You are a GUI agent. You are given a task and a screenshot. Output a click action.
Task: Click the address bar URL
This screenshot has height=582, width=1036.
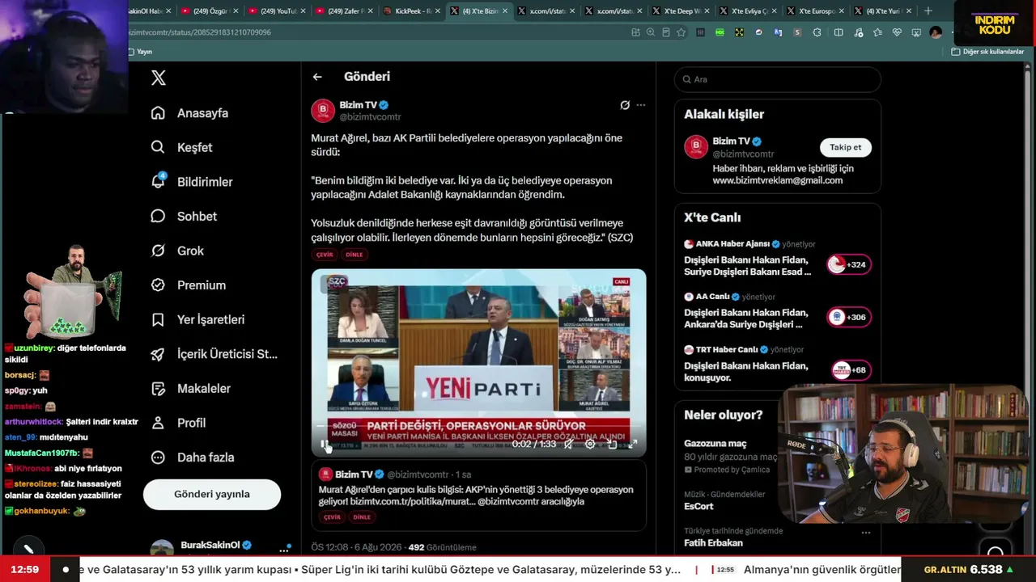[200, 32]
